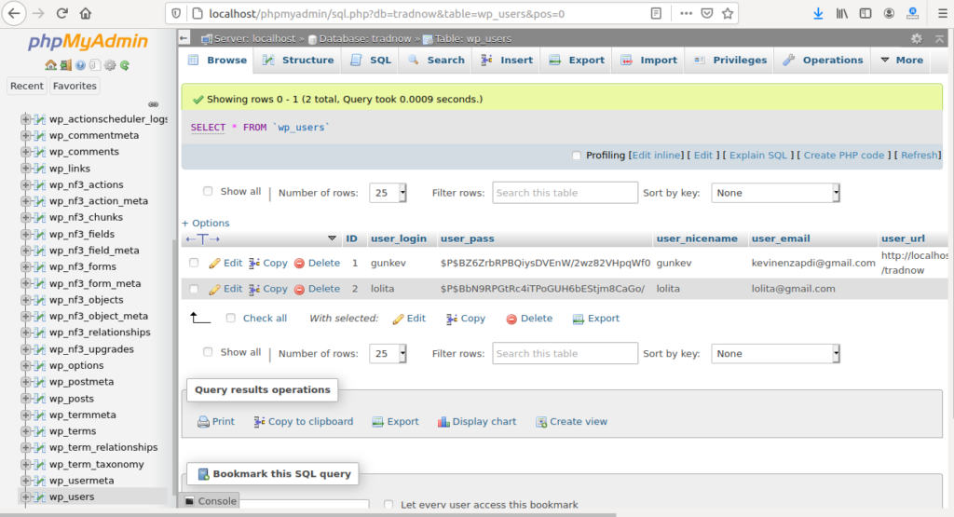The image size is (954, 517).
Task: Open the Favorites tables button
Action: click(75, 86)
